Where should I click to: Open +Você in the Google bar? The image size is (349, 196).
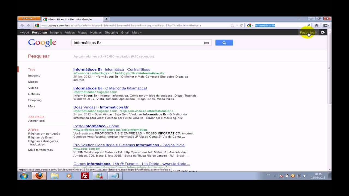24,32
